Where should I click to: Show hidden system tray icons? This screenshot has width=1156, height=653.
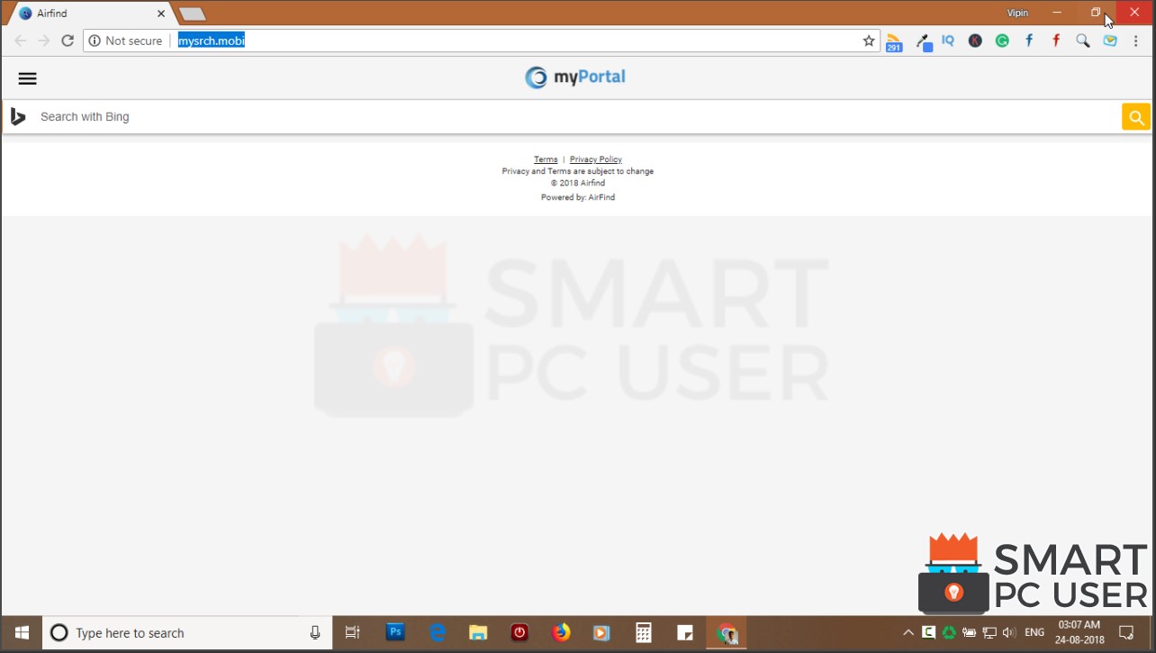coord(908,633)
